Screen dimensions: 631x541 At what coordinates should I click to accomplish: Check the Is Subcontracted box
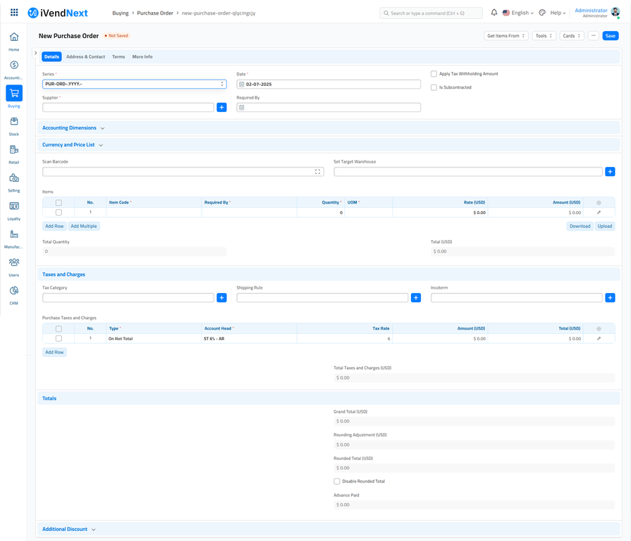[x=434, y=87]
